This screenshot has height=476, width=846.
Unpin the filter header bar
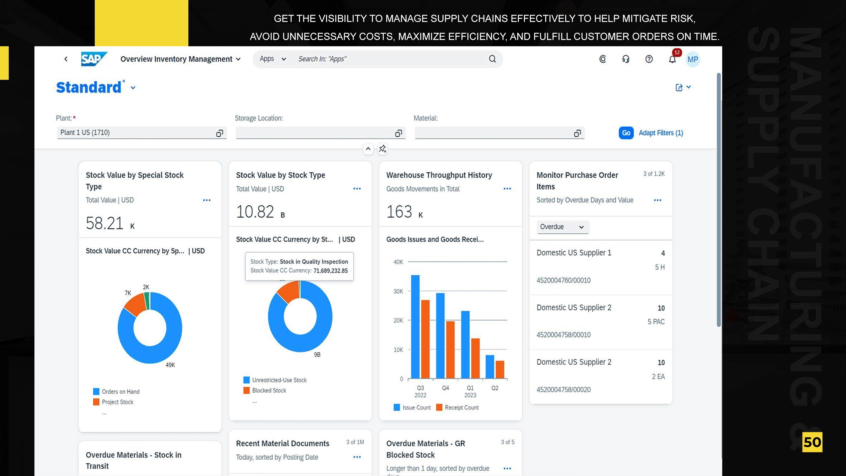pyautogui.click(x=382, y=149)
